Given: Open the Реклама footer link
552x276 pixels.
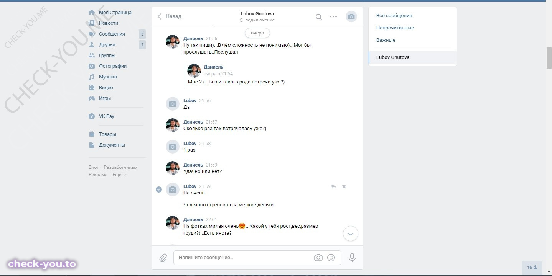Looking at the screenshot, I should click(98, 175).
